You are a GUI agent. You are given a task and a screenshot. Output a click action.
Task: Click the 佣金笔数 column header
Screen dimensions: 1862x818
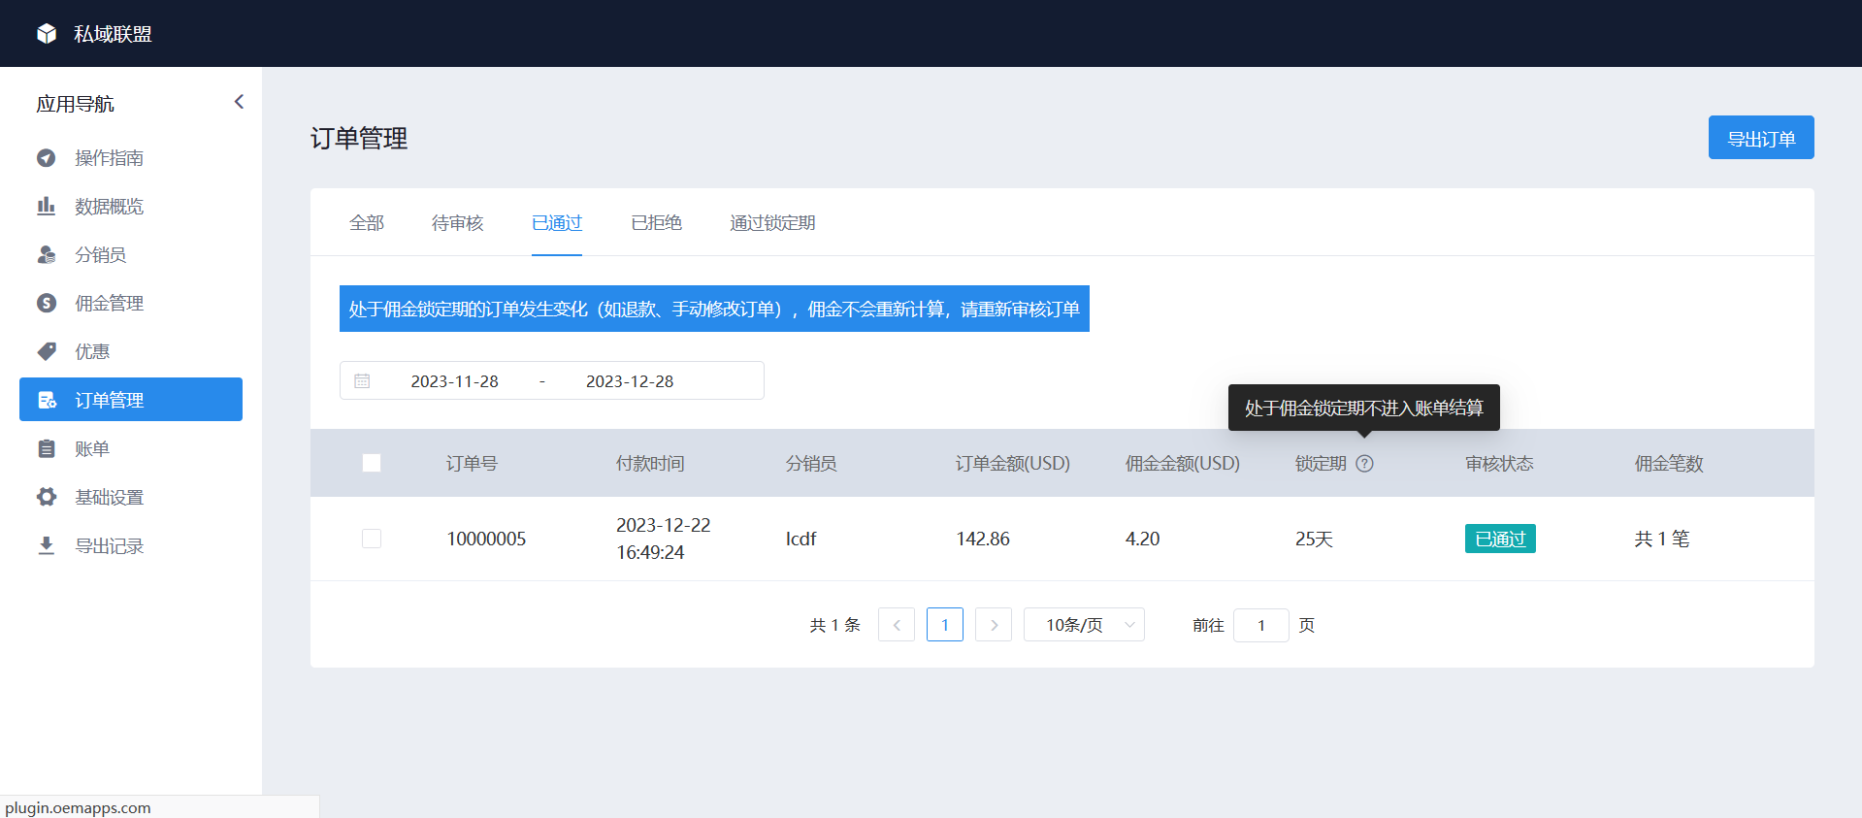pos(1669,464)
